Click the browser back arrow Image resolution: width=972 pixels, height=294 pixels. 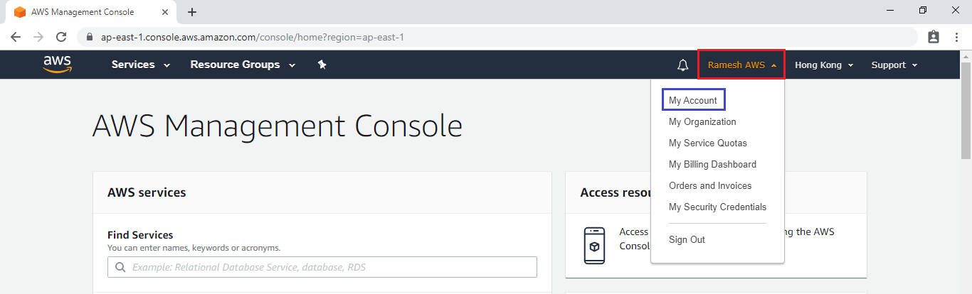click(x=16, y=36)
